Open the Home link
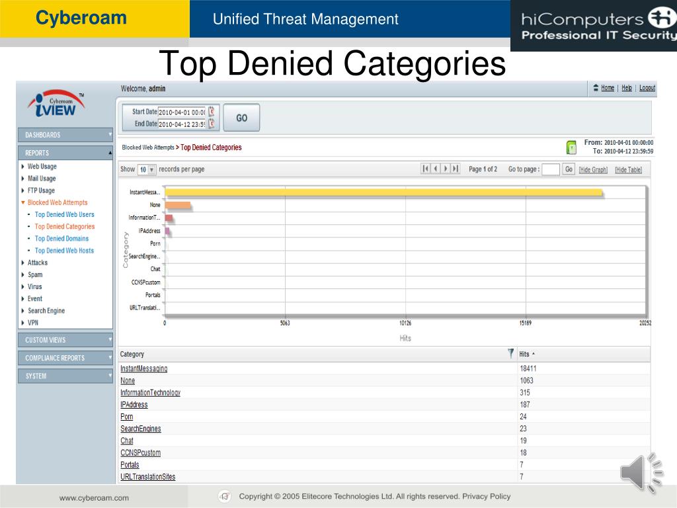The image size is (677, 508). coord(608,88)
